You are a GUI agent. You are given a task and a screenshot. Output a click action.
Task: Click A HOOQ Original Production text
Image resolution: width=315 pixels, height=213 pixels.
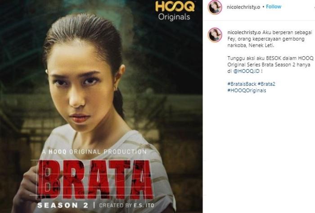point(94,152)
